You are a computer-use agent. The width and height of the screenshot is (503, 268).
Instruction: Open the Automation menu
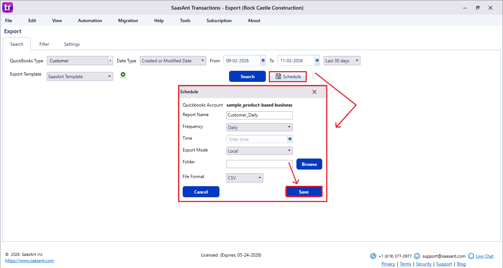90,21
